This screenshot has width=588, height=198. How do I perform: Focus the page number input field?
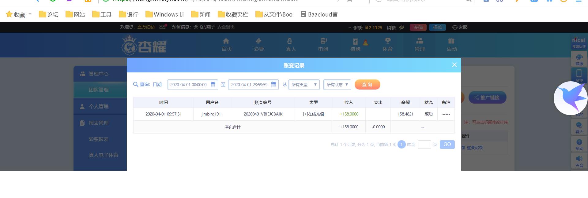(424, 145)
